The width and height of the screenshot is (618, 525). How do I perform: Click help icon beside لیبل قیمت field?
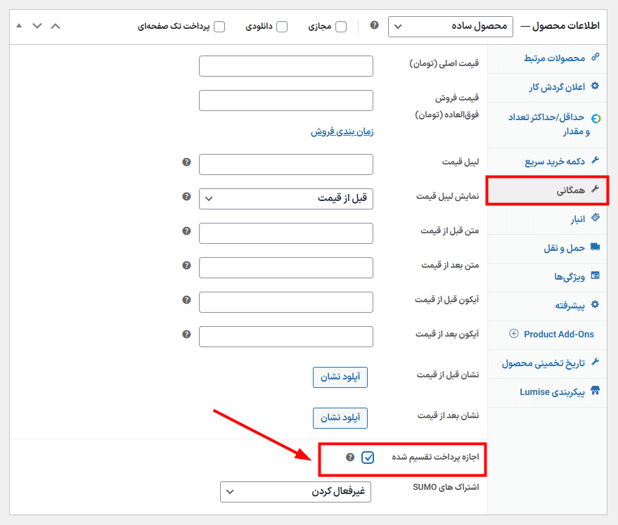[186, 162]
